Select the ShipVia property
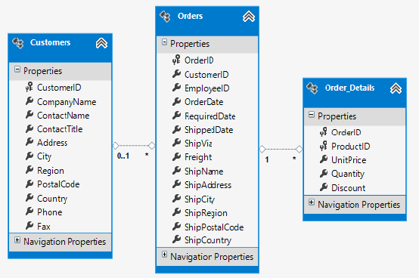This screenshot has width=419, height=278. 198,144
